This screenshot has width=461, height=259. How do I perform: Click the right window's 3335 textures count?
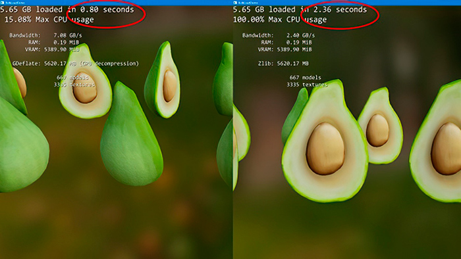(307, 85)
